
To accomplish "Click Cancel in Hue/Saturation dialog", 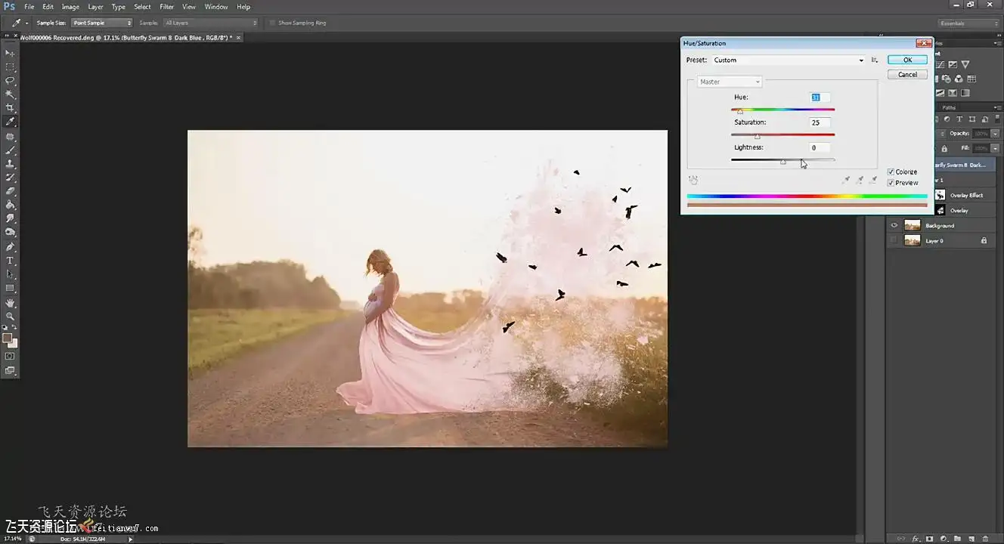I will click(907, 74).
